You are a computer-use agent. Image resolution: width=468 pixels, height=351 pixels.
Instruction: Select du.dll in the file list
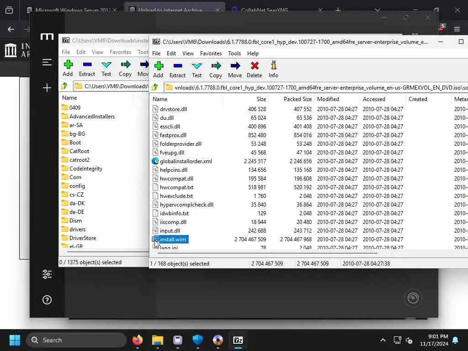click(166, 117)
